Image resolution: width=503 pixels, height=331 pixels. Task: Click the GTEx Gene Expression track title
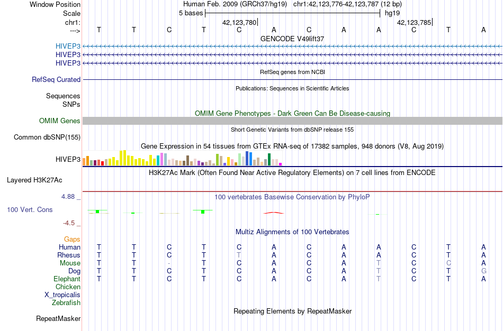[292, 146]
